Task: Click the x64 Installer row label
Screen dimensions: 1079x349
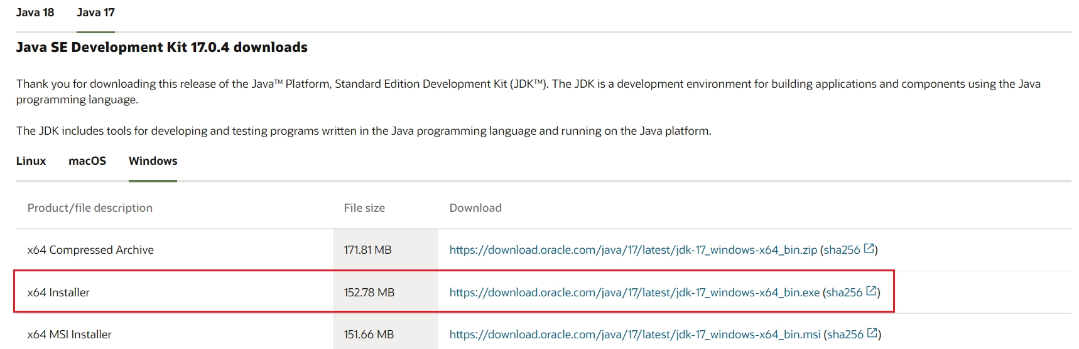Action: tap(58, 293)
